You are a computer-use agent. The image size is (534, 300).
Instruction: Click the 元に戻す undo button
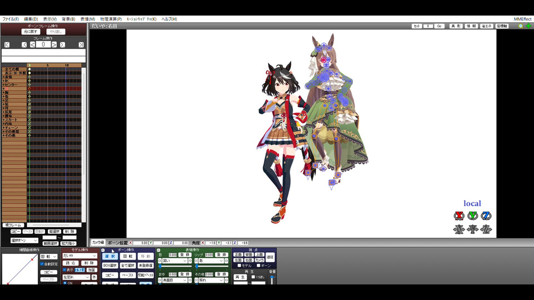pyautogui.click(x=31, y=32)
